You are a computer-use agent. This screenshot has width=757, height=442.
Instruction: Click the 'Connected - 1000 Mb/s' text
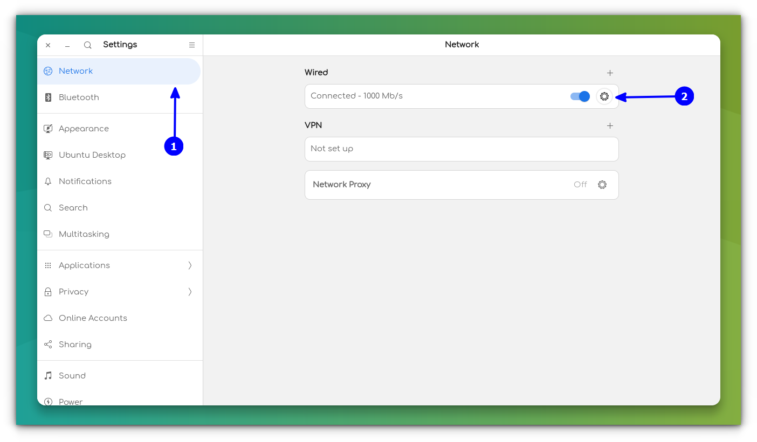coord(356,96)
